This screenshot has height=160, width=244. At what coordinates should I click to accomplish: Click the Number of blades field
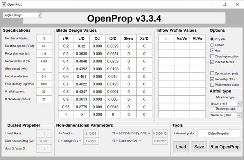click(44, 38)
